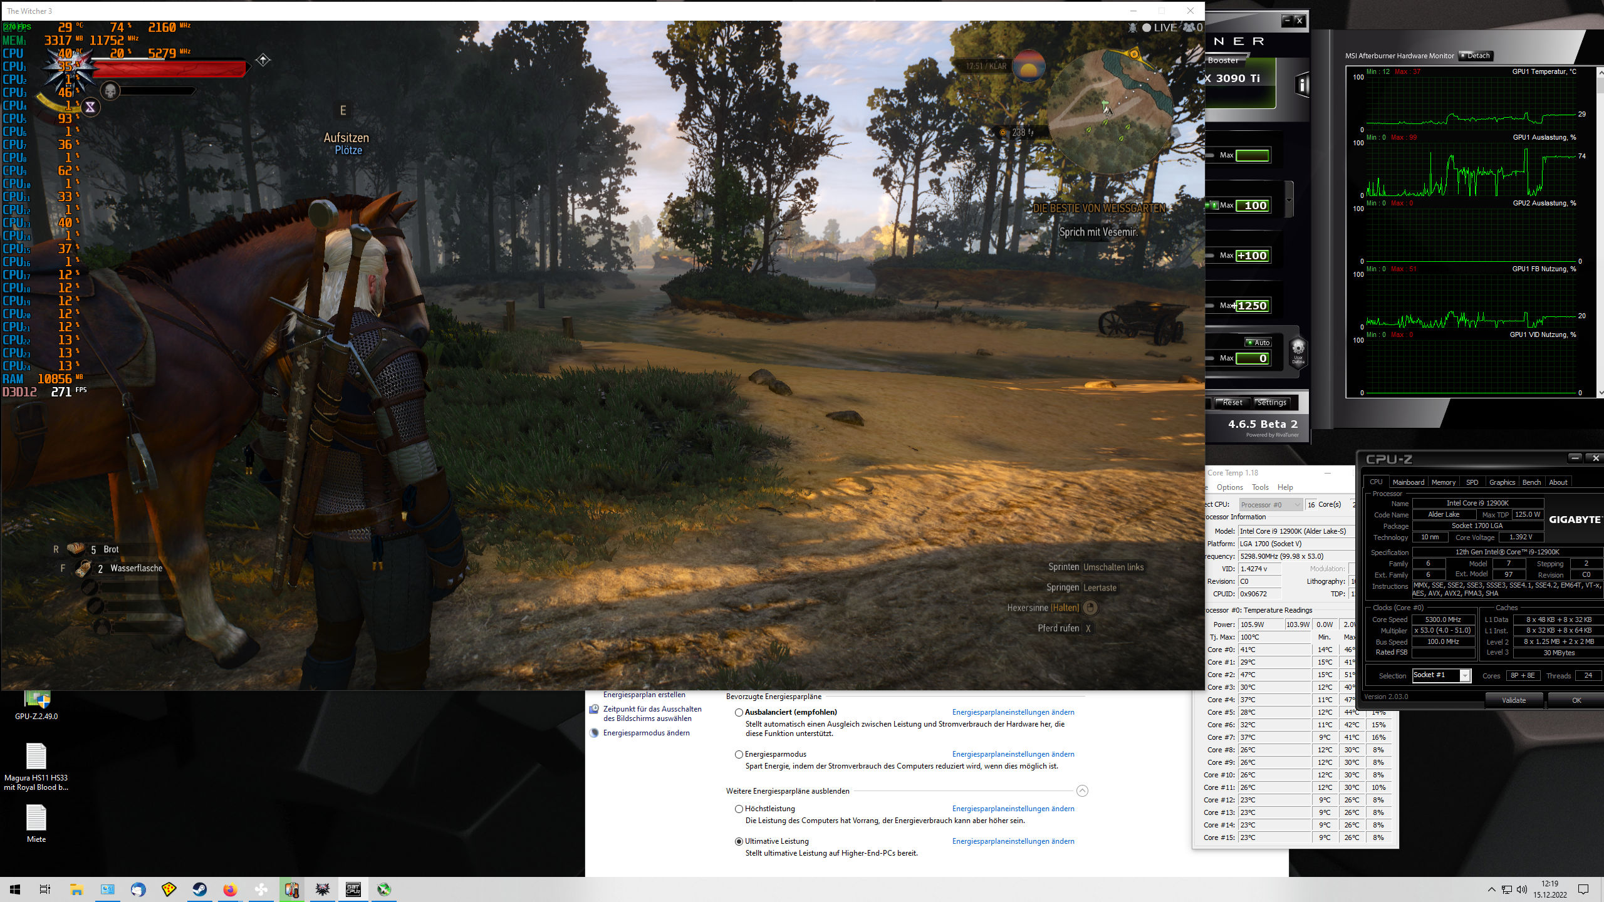Open Energiesparplaneinstellungen ändern for Höchstleistung

tap(1013, 809)
